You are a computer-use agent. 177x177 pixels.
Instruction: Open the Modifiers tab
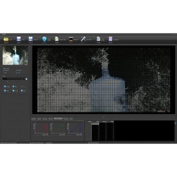point(34,119)
